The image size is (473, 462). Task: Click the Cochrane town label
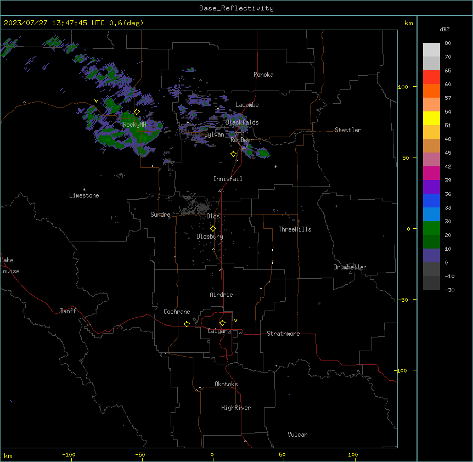[177, 312]
